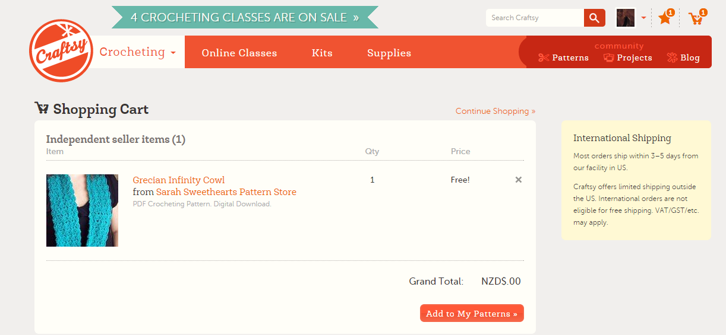Click the Craftsy logo
Viewport: 726px width, 335px height.
61,51
